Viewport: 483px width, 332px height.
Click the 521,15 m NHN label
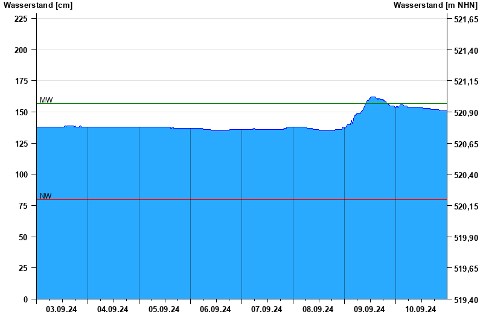click(466, 82)
